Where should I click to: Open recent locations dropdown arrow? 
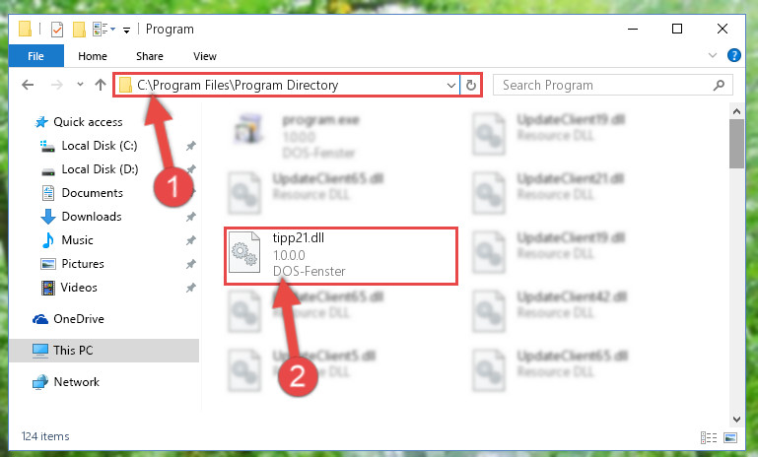[x=80, y=85]
